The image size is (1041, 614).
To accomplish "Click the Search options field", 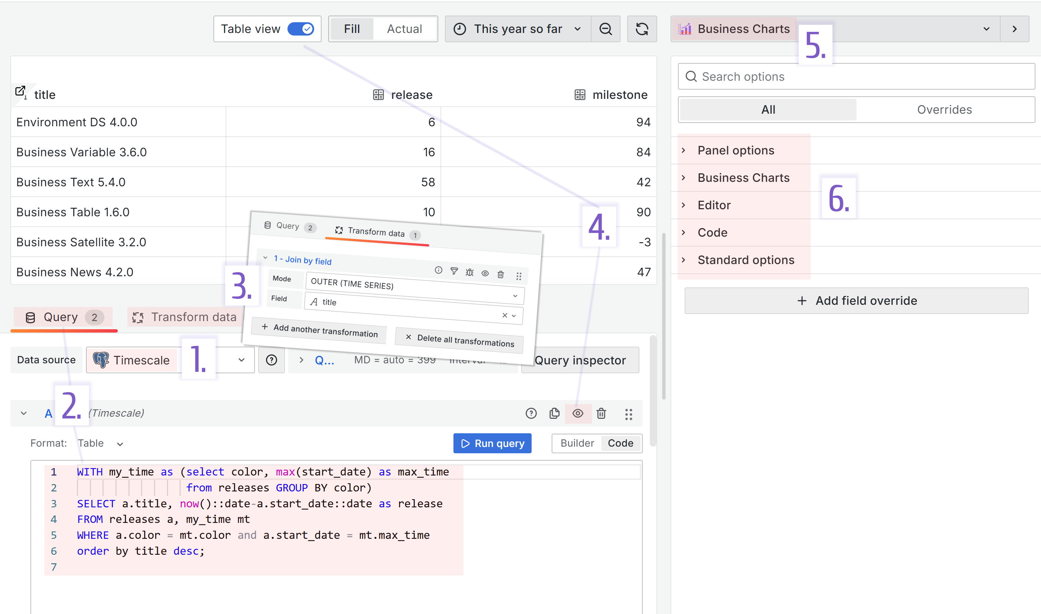I will [857, 77].
